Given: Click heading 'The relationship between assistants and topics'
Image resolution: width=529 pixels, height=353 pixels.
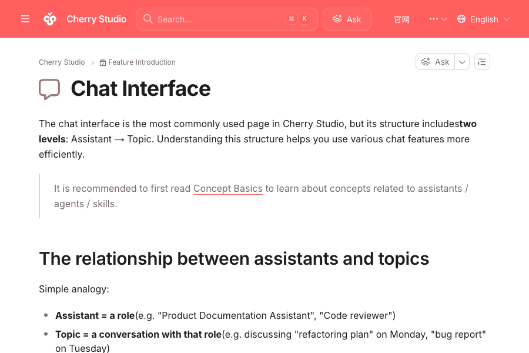Looking at the screenshot, I should (x=234, y=259).
